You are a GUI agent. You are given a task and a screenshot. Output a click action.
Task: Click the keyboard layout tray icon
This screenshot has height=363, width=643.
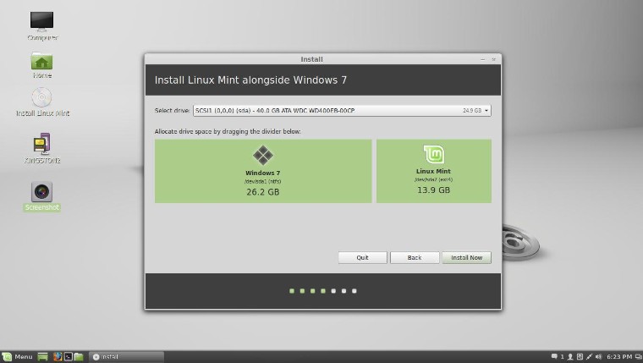pyautogui.click(x=580, y=357)
